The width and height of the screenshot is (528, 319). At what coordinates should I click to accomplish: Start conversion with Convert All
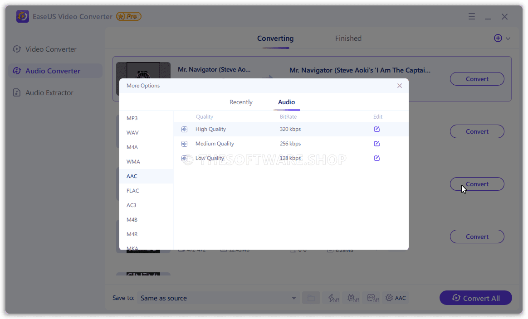pyautogui.click(x=475, y=298)
